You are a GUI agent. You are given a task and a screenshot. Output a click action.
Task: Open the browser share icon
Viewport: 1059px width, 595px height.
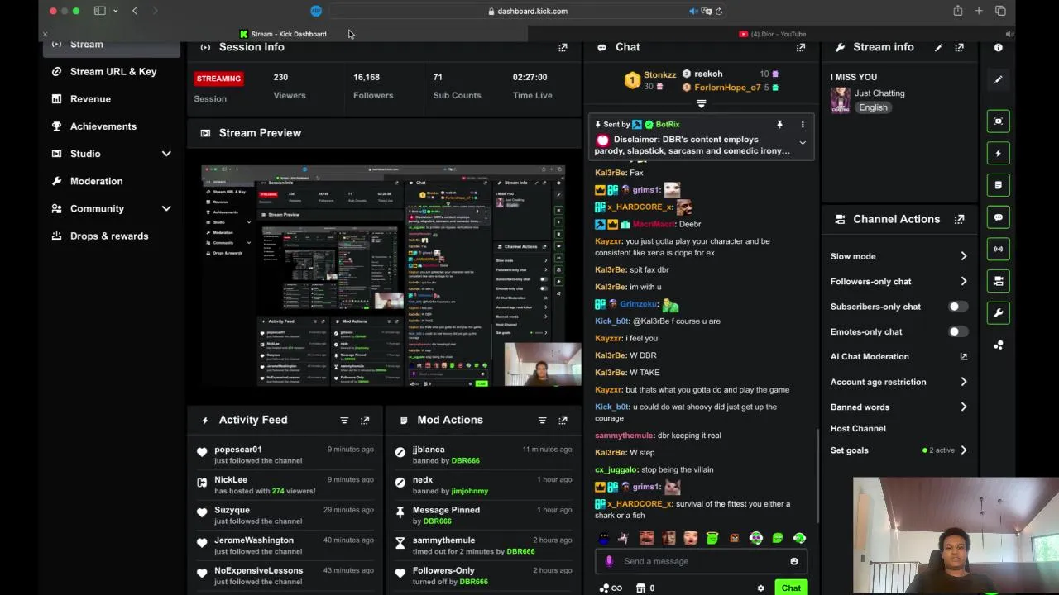(x=957, y=11)
